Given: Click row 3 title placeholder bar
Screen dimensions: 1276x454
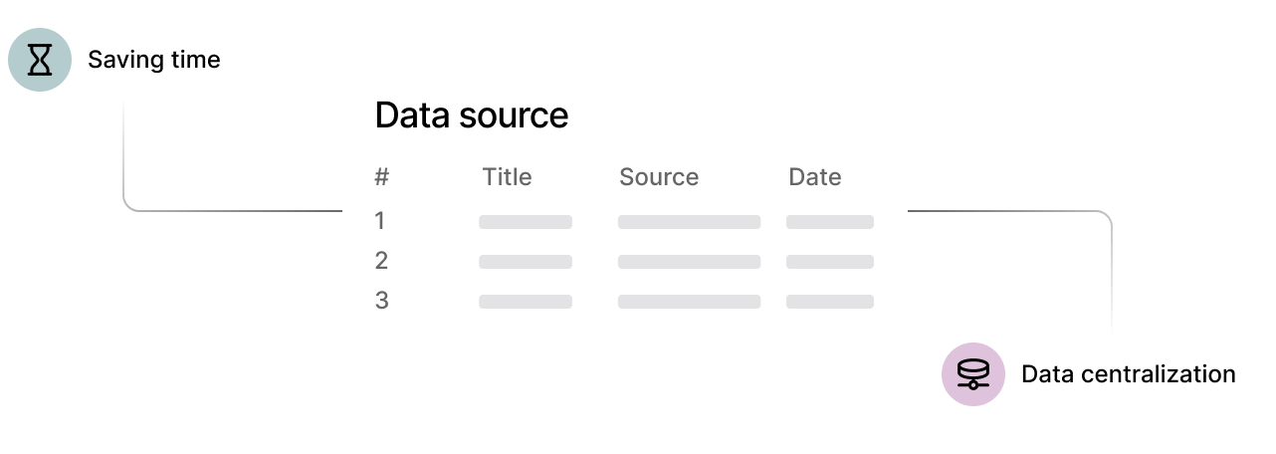Looking at the screenshot, I should pyautogui.click(x=525, y=302).
